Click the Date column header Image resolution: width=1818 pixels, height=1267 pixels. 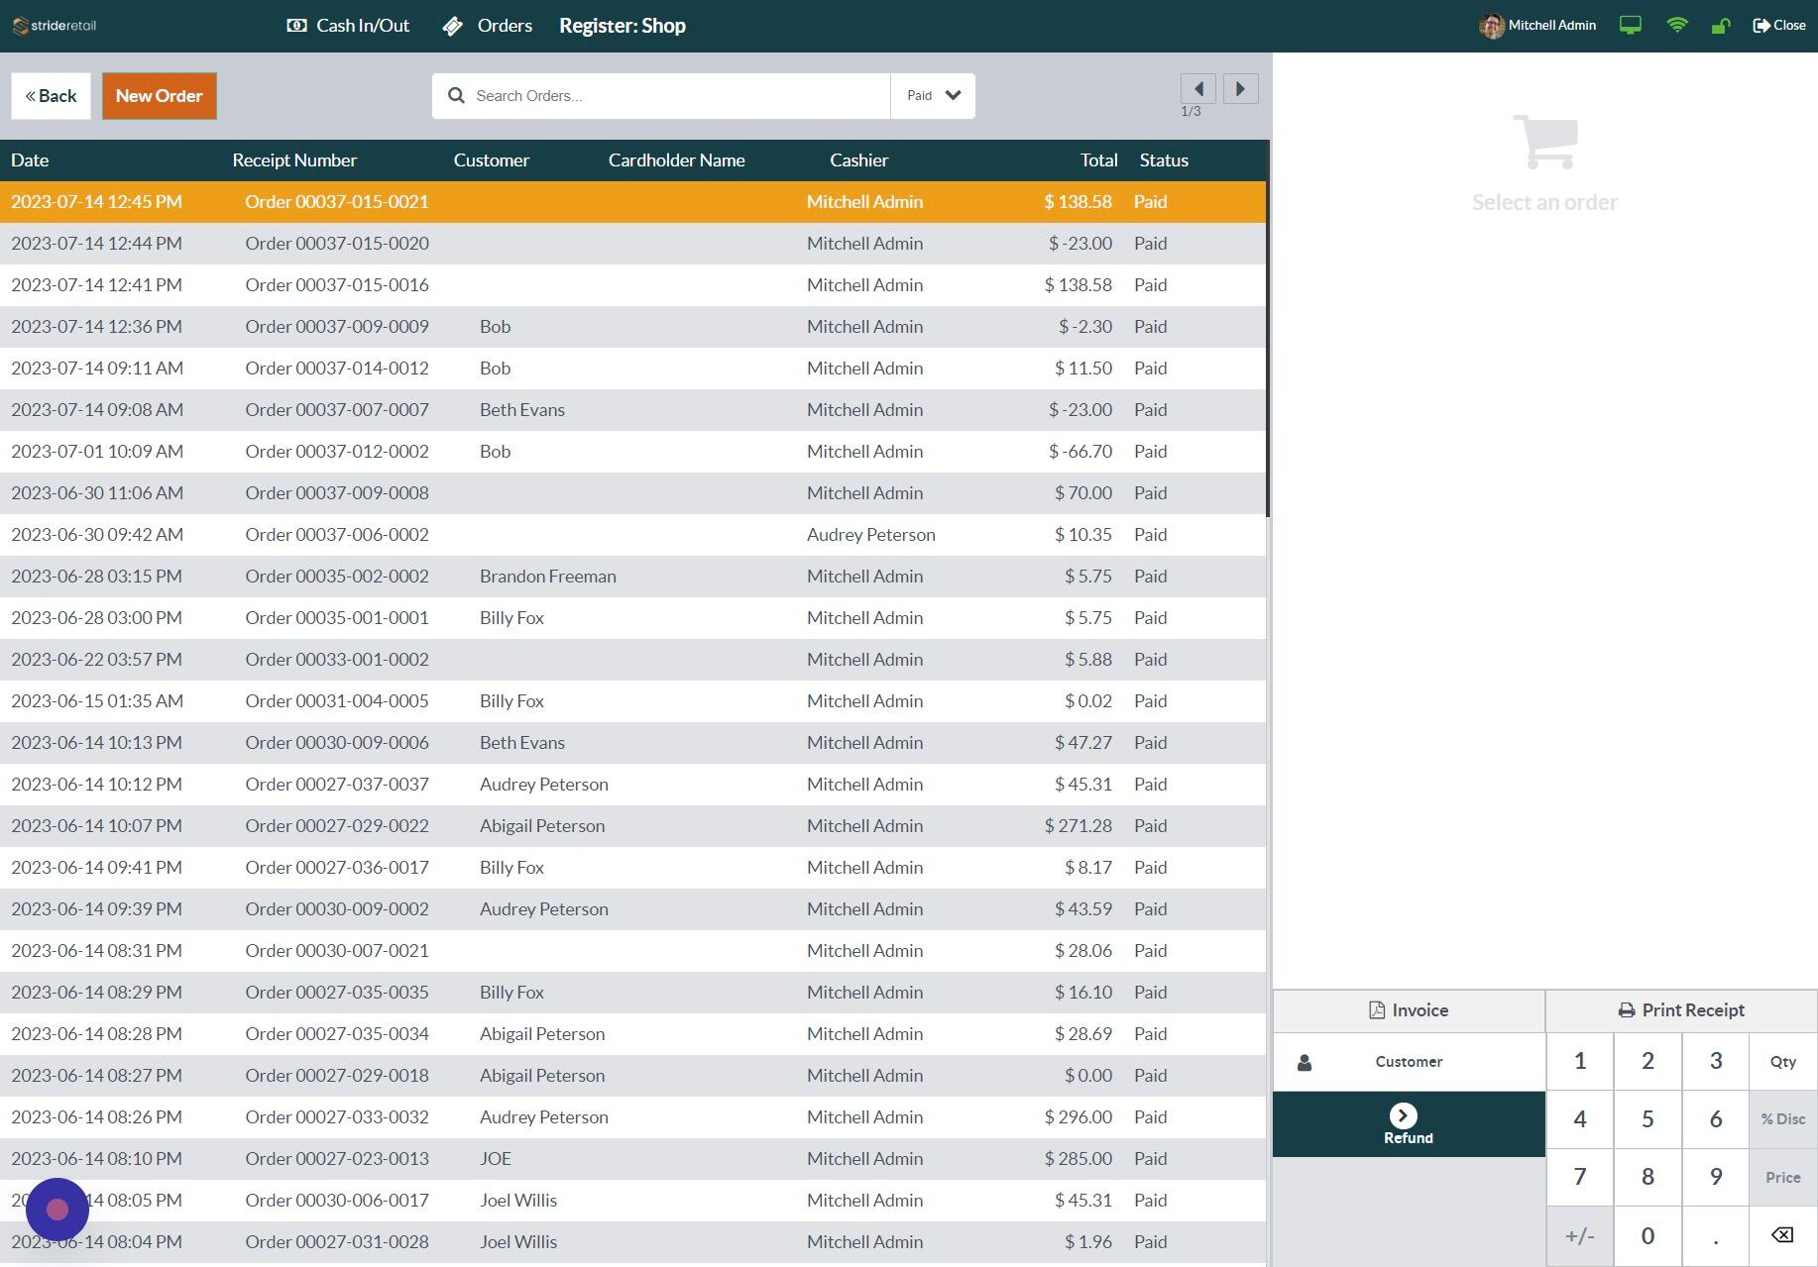tap(30, 160)
